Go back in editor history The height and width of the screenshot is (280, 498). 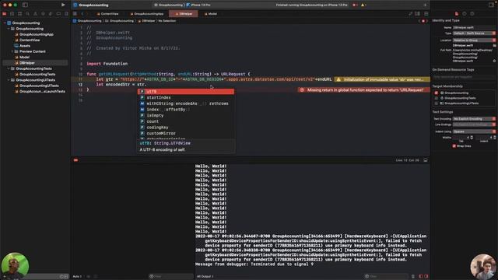(x=82, y=14)
